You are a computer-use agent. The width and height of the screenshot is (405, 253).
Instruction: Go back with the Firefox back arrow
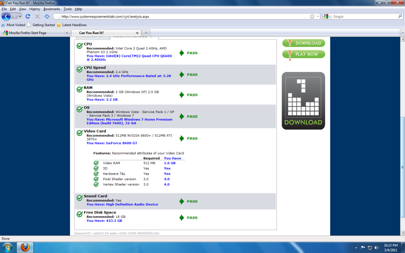click(6, 17)
